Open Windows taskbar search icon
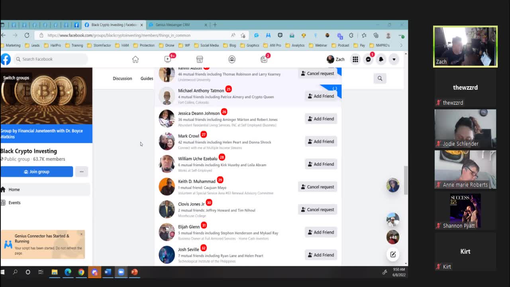 pyautogui.click(x=15, y=272)
